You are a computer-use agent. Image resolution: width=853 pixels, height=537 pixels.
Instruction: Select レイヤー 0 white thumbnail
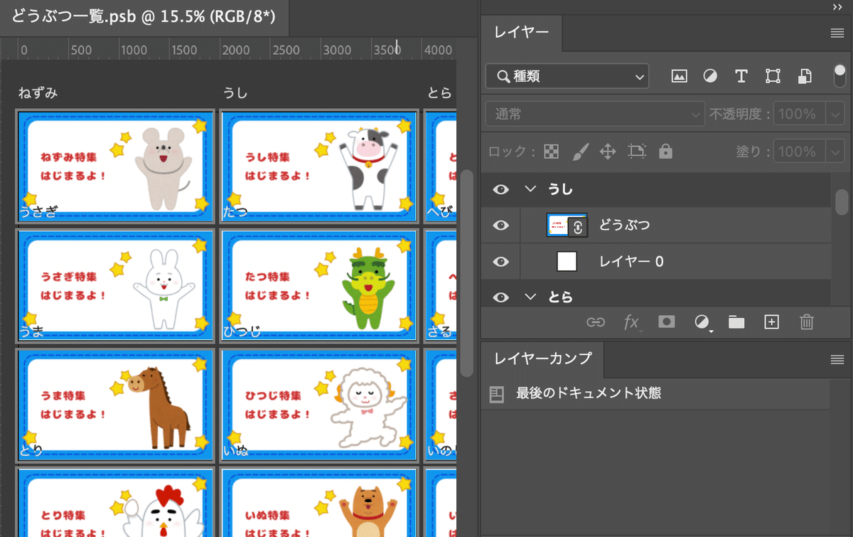pos(567,262)
